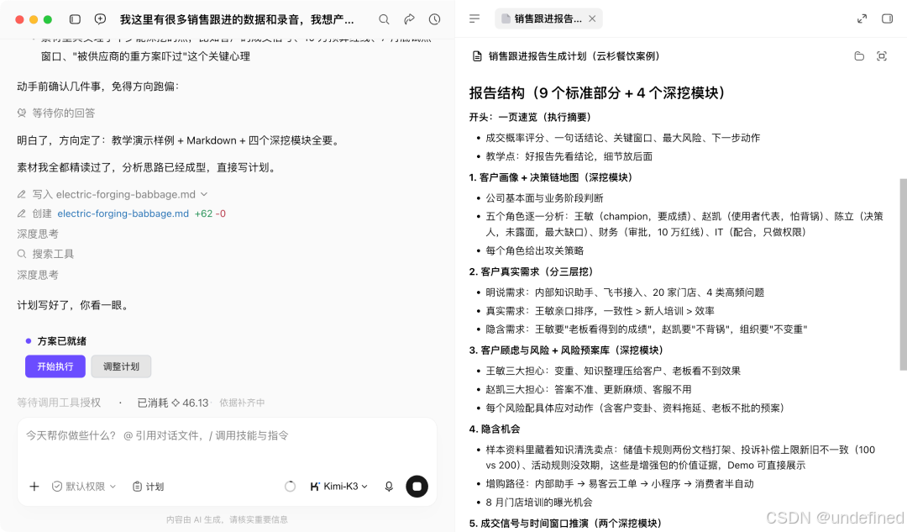Viewport: 907px width, 532px height.
Task: Click the 计划写好了，你看一眼 message
Action: [73, 305]
